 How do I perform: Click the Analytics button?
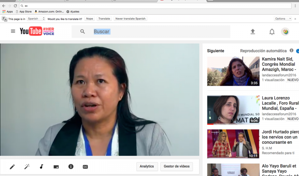[x=147, y=167]
